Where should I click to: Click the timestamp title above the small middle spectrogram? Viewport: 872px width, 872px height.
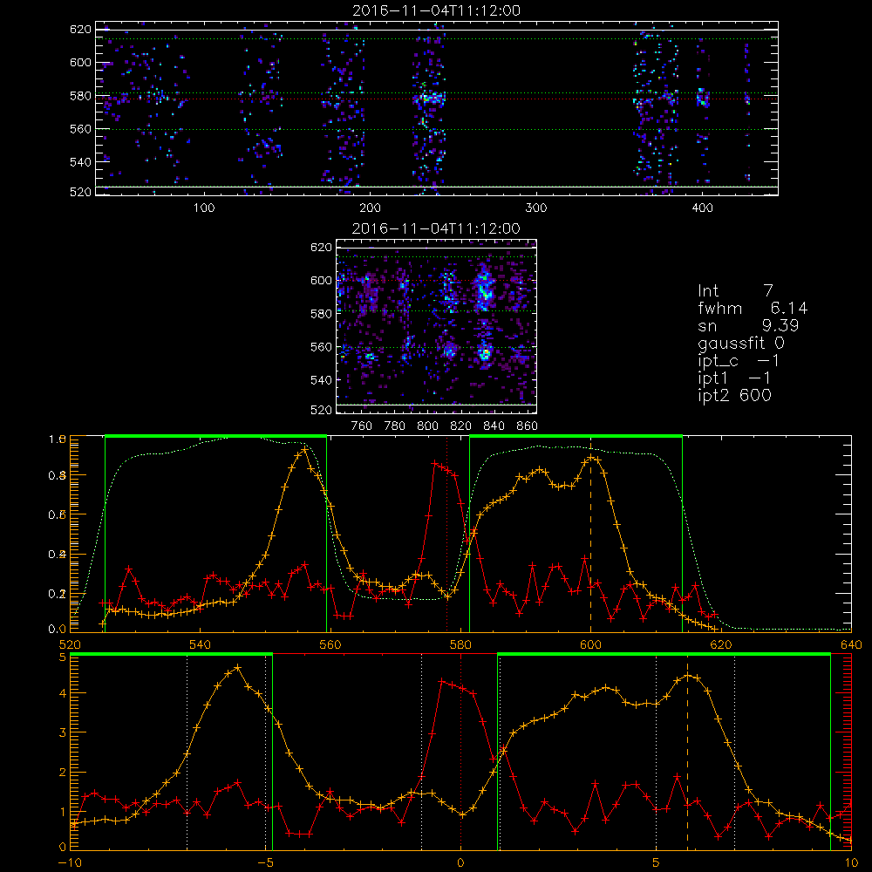pos(437,228)
